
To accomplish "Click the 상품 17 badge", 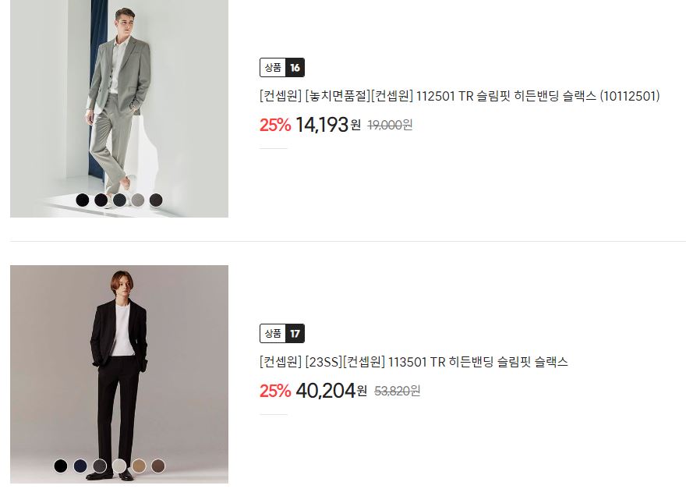I will coord(282,334).
